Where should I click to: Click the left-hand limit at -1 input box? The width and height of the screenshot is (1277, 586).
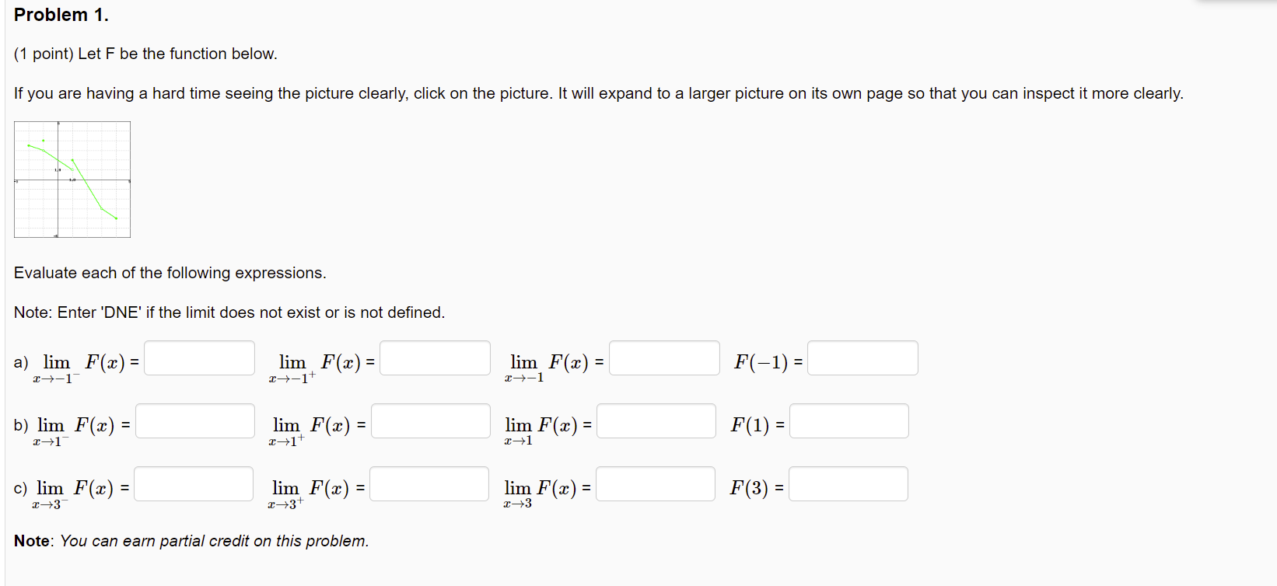tap(200, 358)
